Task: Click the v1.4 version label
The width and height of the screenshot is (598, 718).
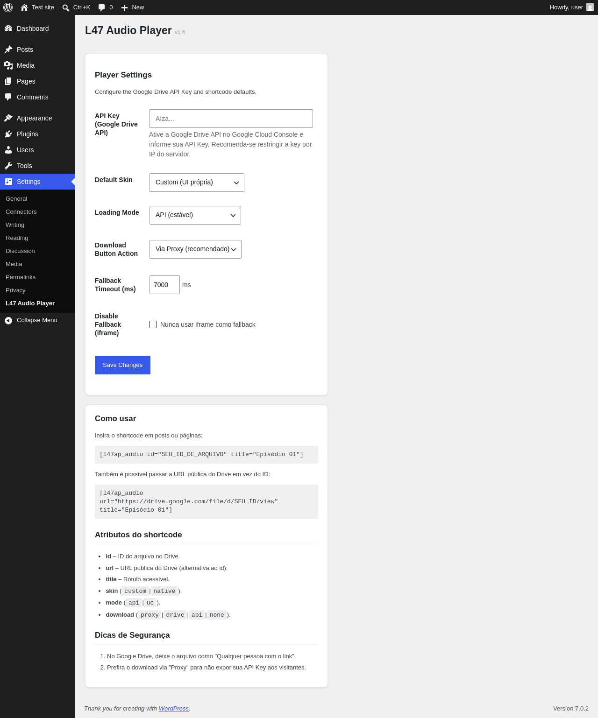Action: [180, 32]
